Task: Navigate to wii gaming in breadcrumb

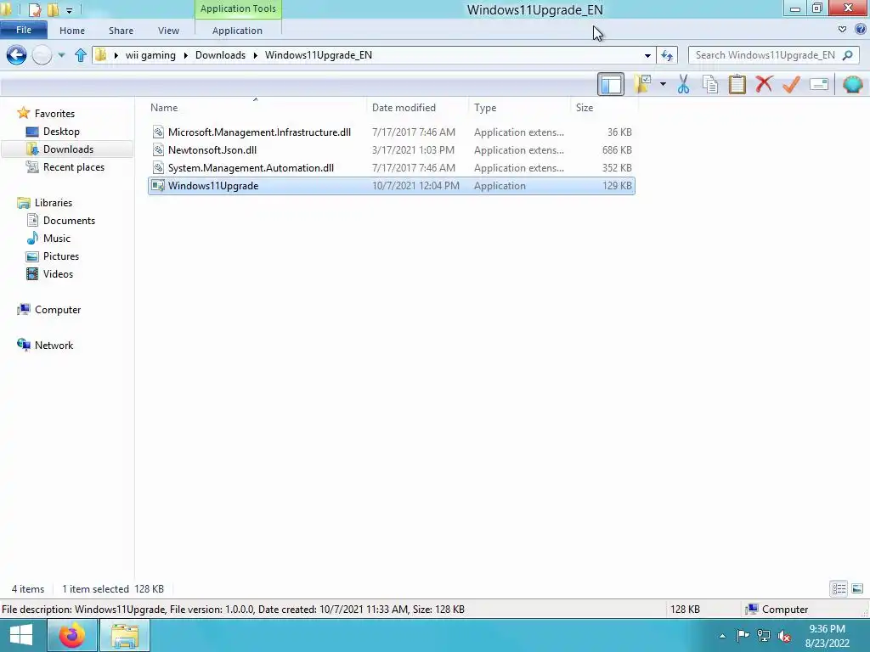Action: tap(150, 55)
